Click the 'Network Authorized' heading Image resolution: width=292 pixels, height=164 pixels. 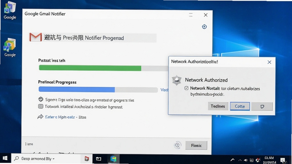pyautogui.click(x=206, y=80)
